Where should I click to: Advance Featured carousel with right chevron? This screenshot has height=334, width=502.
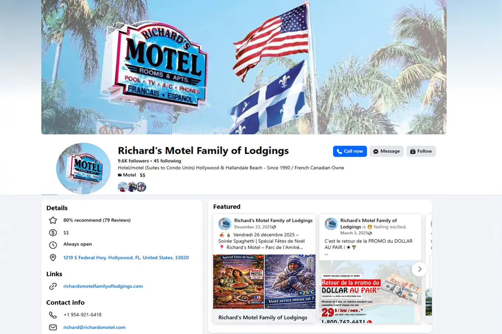tap(420, 269)
